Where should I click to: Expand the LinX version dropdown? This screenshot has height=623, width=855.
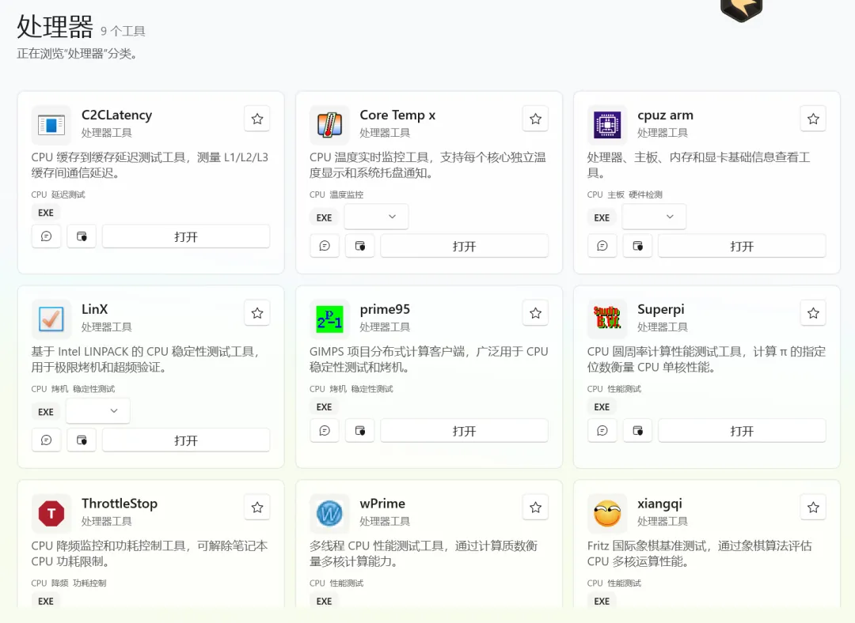[98, 411]
